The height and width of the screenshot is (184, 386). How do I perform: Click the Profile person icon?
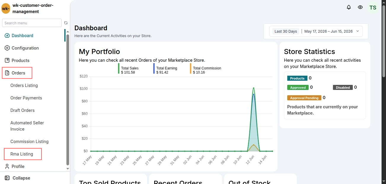7,166
